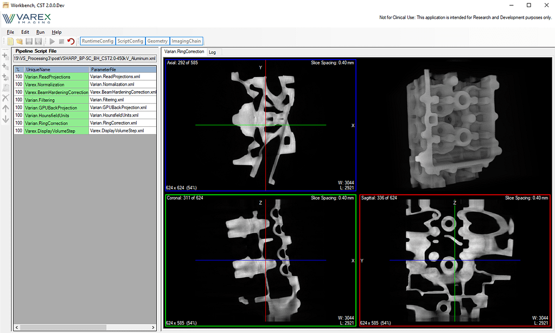Click the ImagingChain button
555x333 pixels.
(187, 41)
